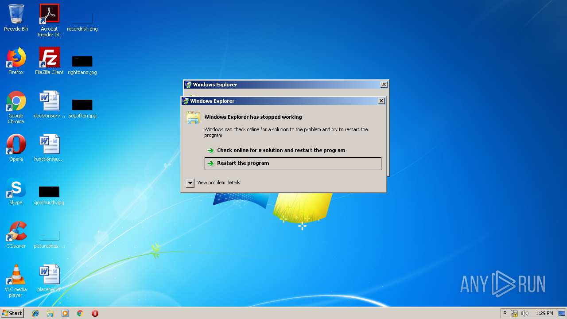Screen dimensions: 567x319
Task: Open the volume speaker tray icon
Action: tap(525, 313)
